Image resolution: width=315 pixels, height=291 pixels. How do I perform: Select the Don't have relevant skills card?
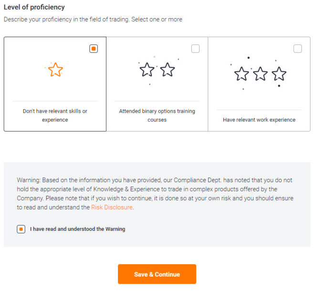55,84
